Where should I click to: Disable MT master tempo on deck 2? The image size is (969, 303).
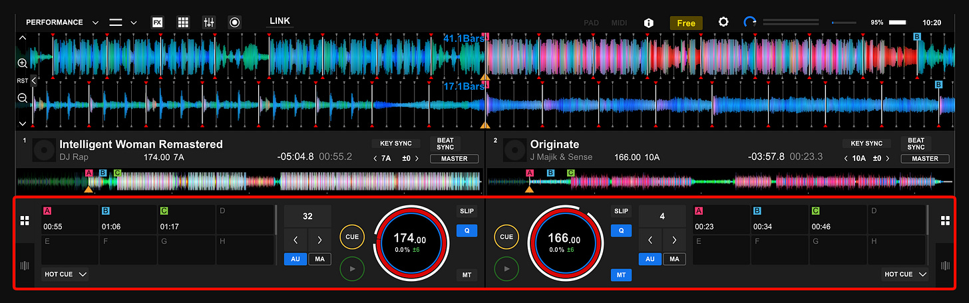pos(621,274)
